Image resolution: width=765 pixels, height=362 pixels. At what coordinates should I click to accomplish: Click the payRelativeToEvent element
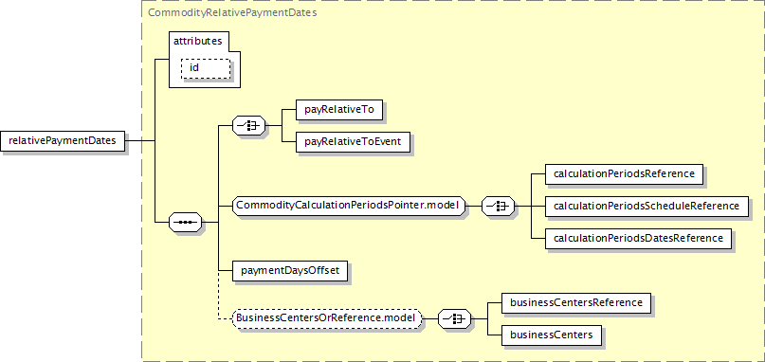click(353, 142)
